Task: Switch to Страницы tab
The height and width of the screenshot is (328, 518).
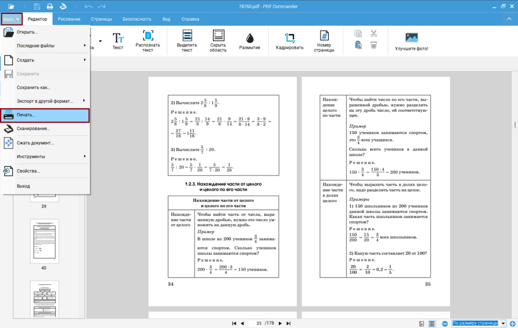Action: point(101,19)
